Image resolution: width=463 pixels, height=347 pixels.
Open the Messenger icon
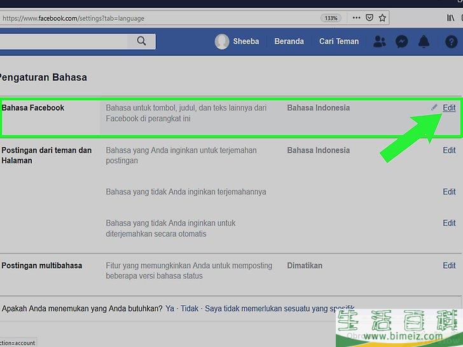tap(401, 41)
